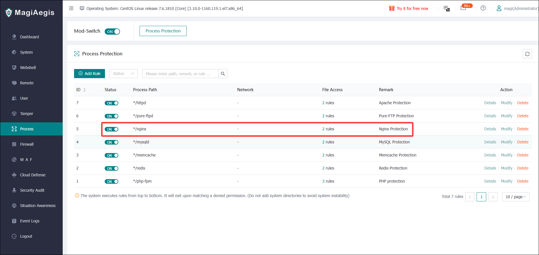Click the Firewall sidebar icon

pyautogui.click(x=14, y=144)
